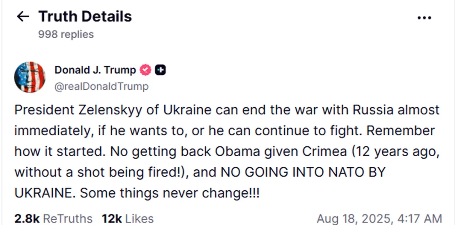455x225 pixels.
Task: Open the three-dot post options menu
Action: pyautogui.click(x=424, y=18)
